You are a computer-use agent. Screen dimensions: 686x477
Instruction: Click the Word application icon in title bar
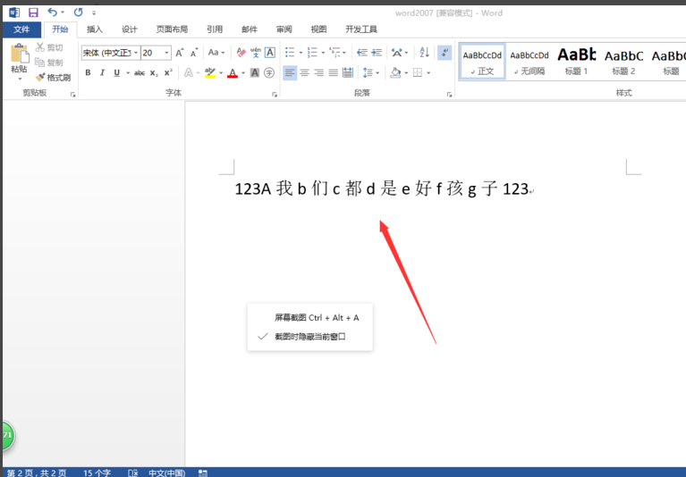[x=14, y=13]
